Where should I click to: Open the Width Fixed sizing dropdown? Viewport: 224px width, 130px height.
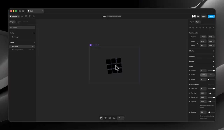(x=211, y=41)
